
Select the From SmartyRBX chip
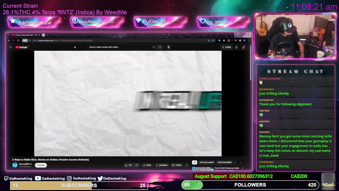click(225, 162)
